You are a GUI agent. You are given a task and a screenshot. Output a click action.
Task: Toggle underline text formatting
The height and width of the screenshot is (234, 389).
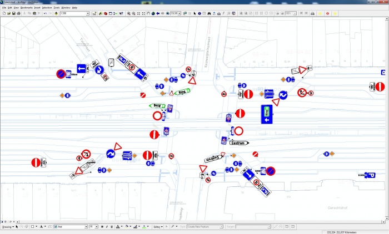(111, 227)
